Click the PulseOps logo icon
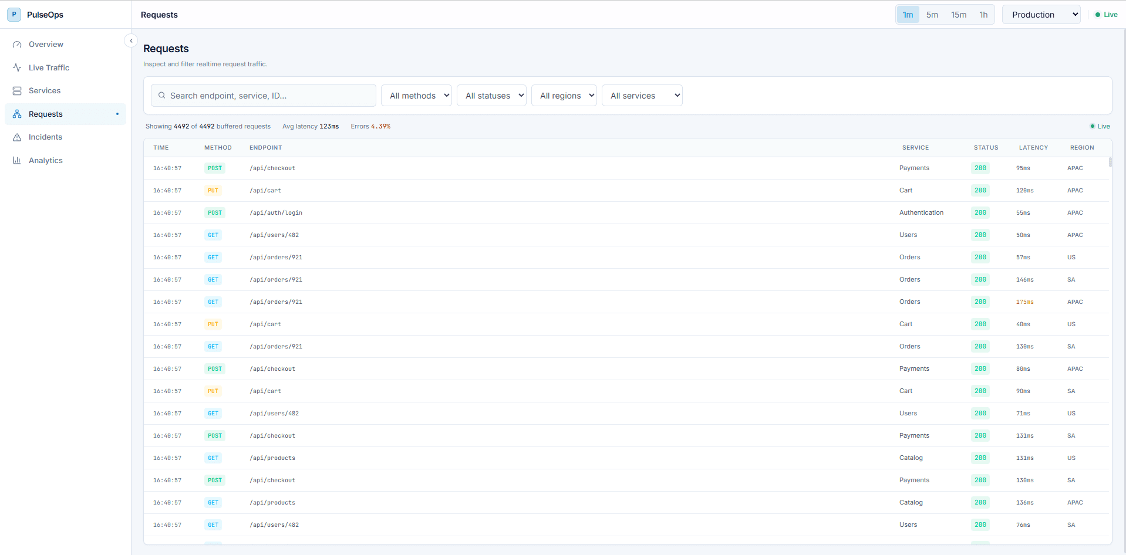 (x=14, y=15)
